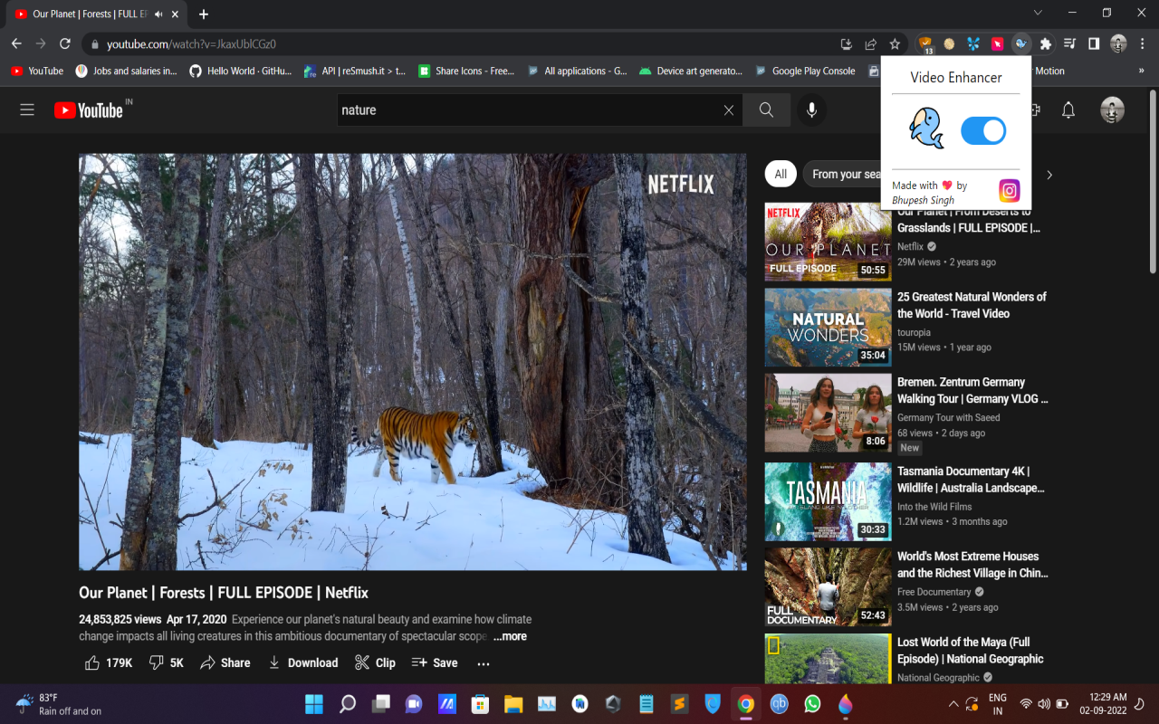1159x724 pixels.
Task: Open YouTube hamburger guide menu
Action: [27, 110]
